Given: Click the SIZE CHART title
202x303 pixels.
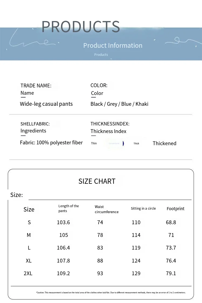Looking at the screenshot, I should click(x=97, y=181).
